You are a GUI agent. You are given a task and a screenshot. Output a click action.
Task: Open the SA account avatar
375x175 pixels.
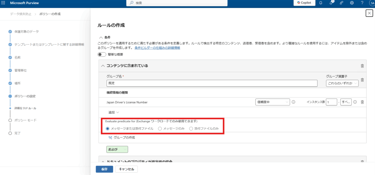[372, 3]
